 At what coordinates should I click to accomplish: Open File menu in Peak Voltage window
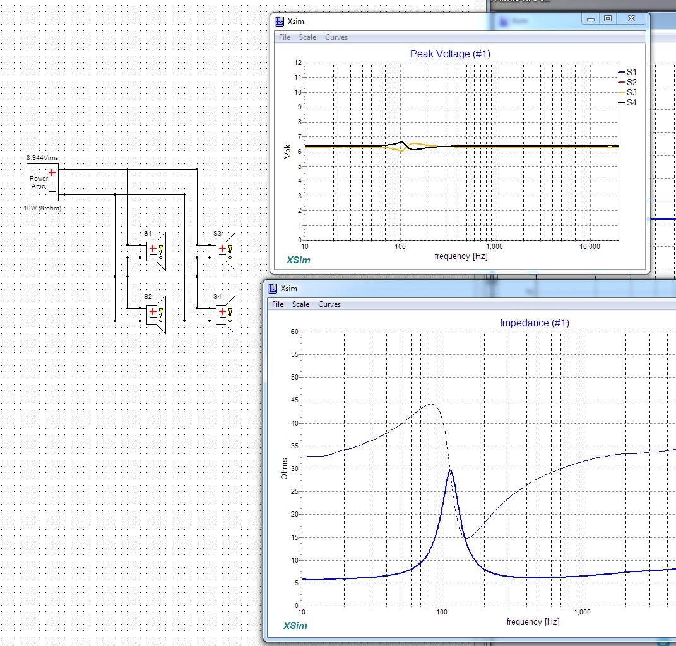pos(285,37)
